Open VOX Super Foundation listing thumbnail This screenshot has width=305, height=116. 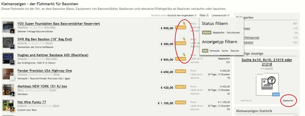click(x=8, y=27)
